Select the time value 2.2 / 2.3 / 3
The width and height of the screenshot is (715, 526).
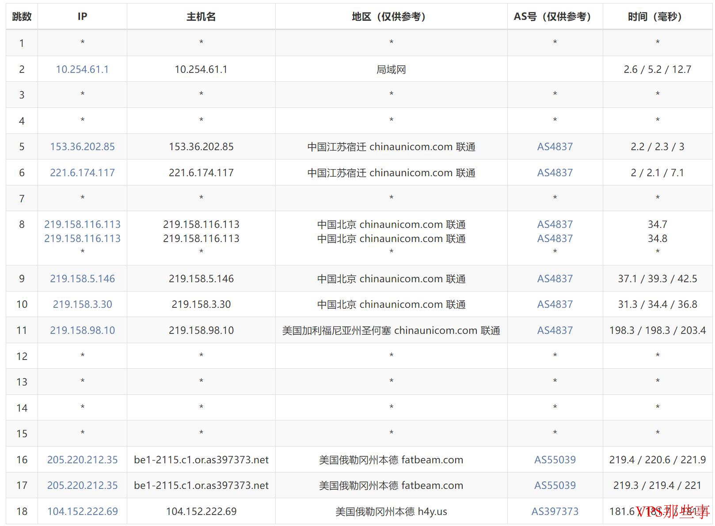tap(657, 147)
